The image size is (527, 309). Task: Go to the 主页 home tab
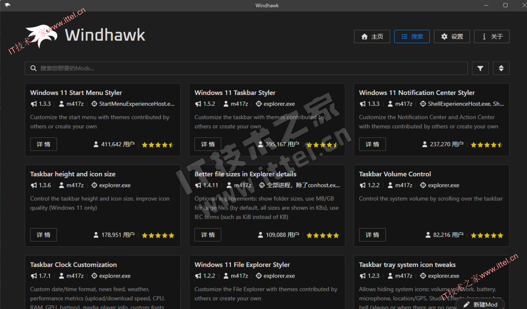tap(372, 36)
